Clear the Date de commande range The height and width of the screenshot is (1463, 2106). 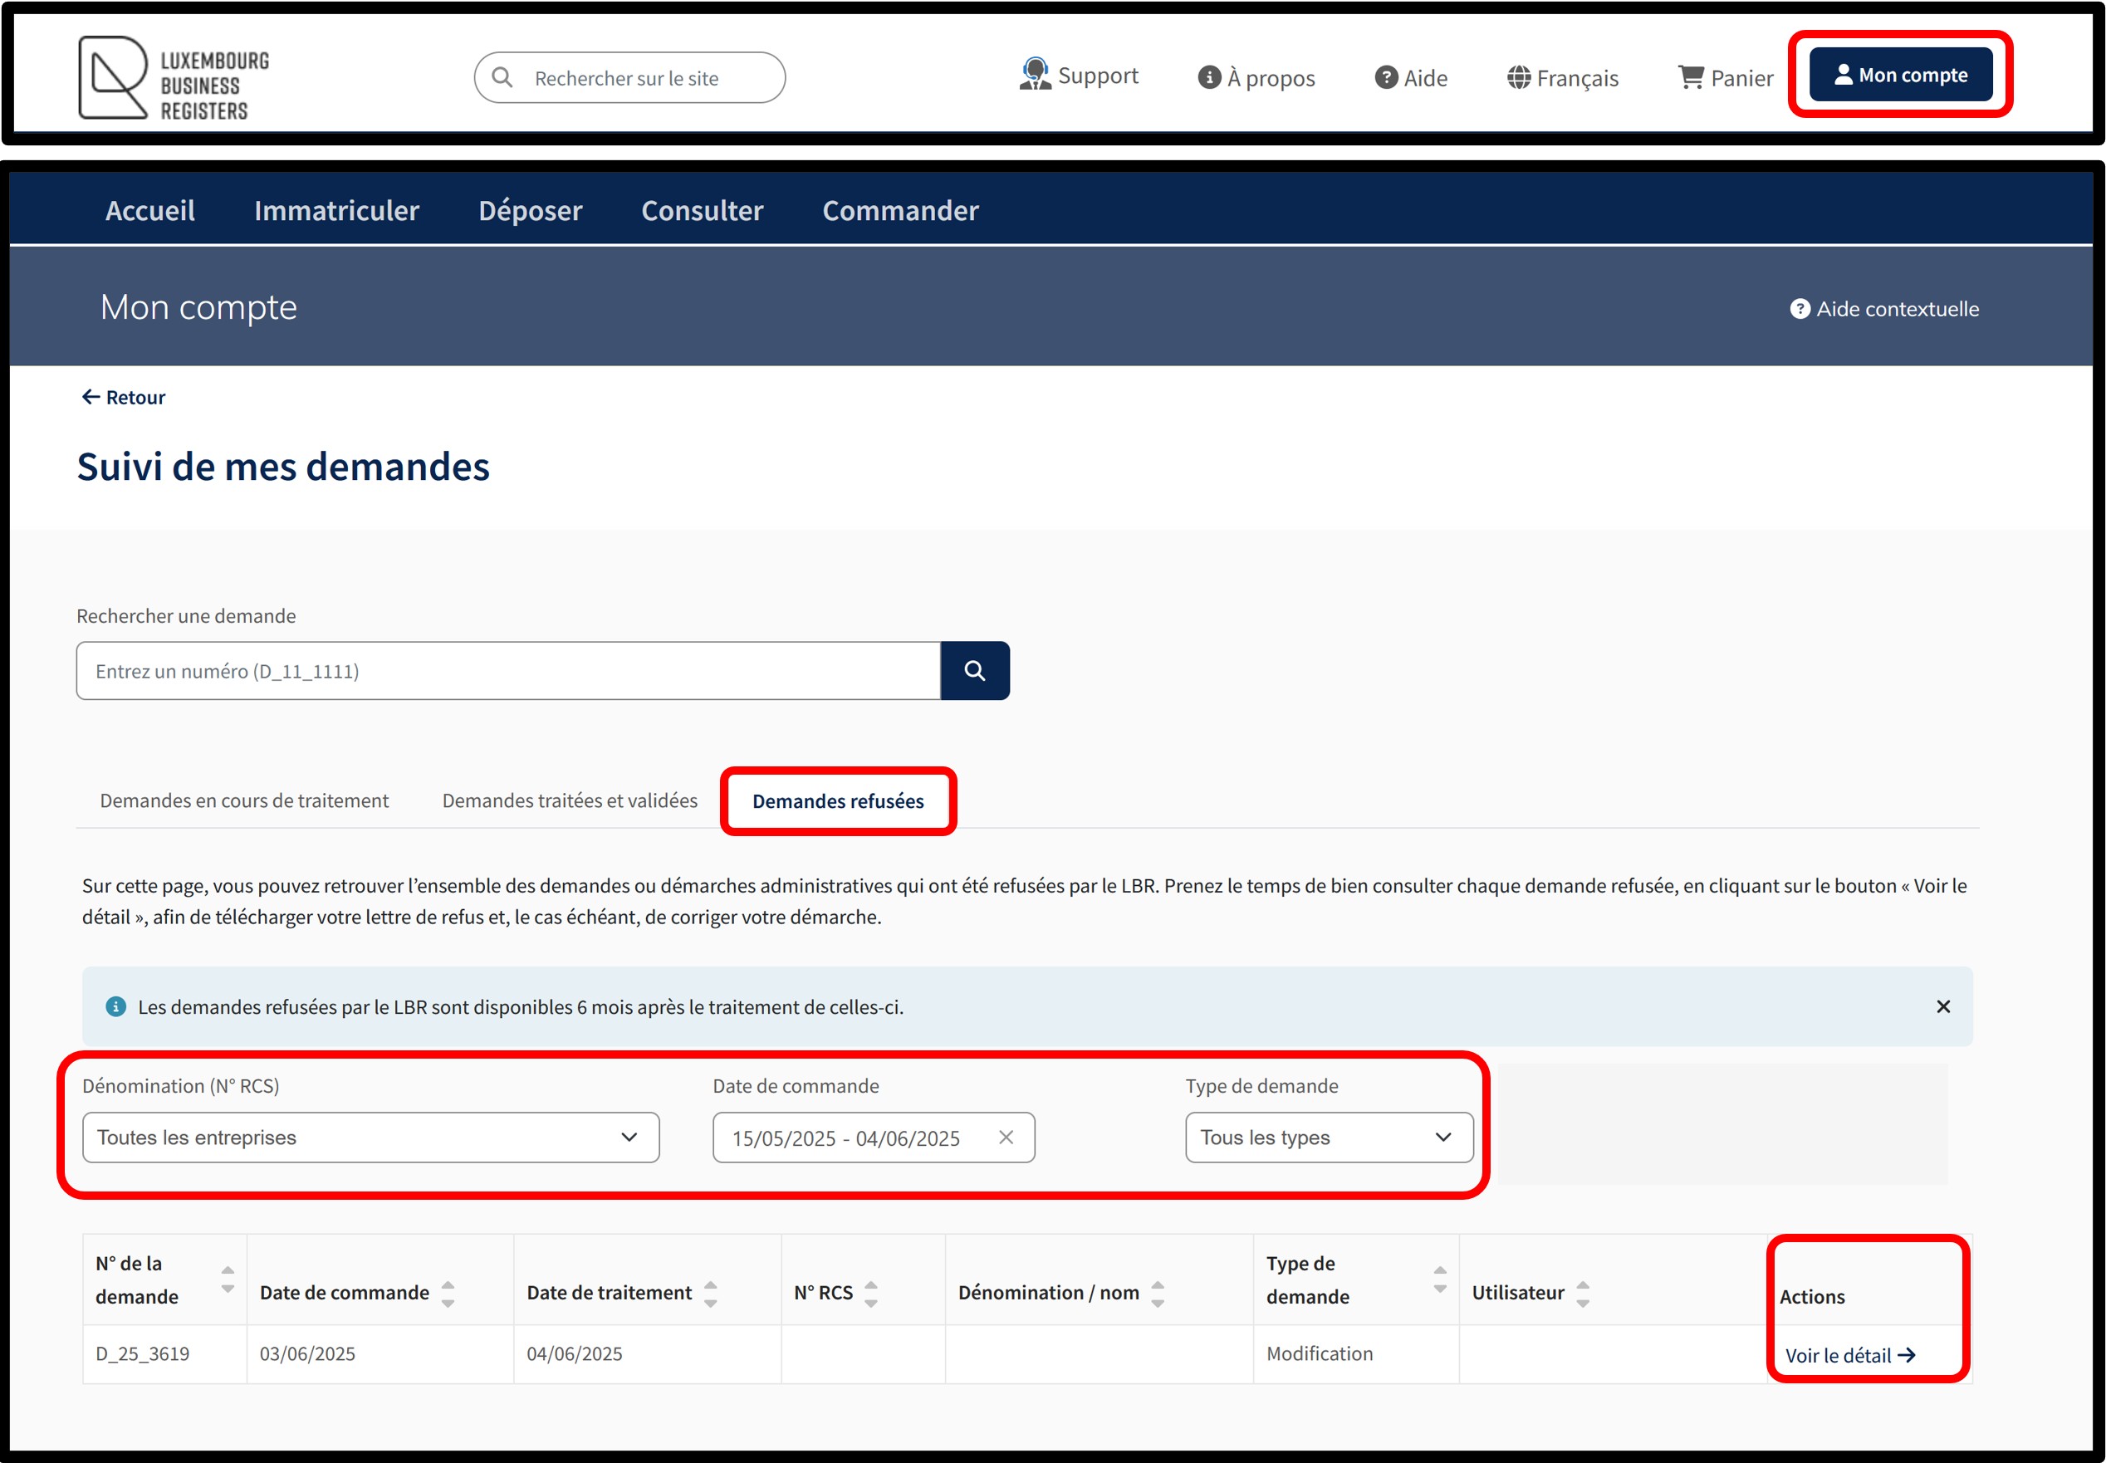click(1006, 1138)
